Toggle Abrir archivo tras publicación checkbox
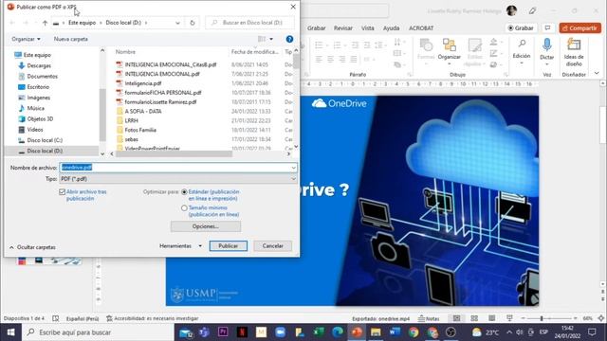This screenshot has width=607, height=341. point(62,191)
